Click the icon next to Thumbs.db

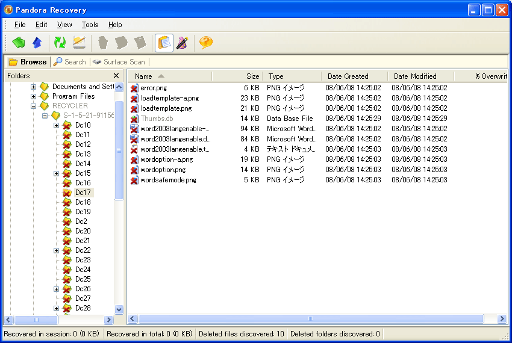point(134,119)
